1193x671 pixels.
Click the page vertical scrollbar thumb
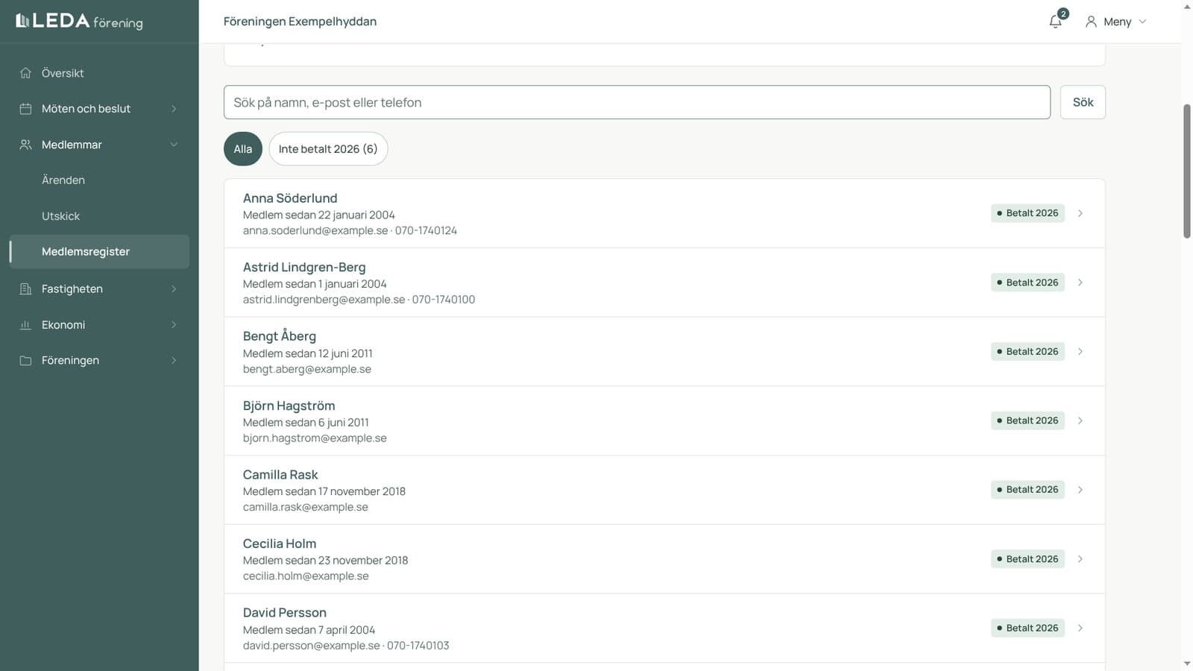(x=1186, y=171)
